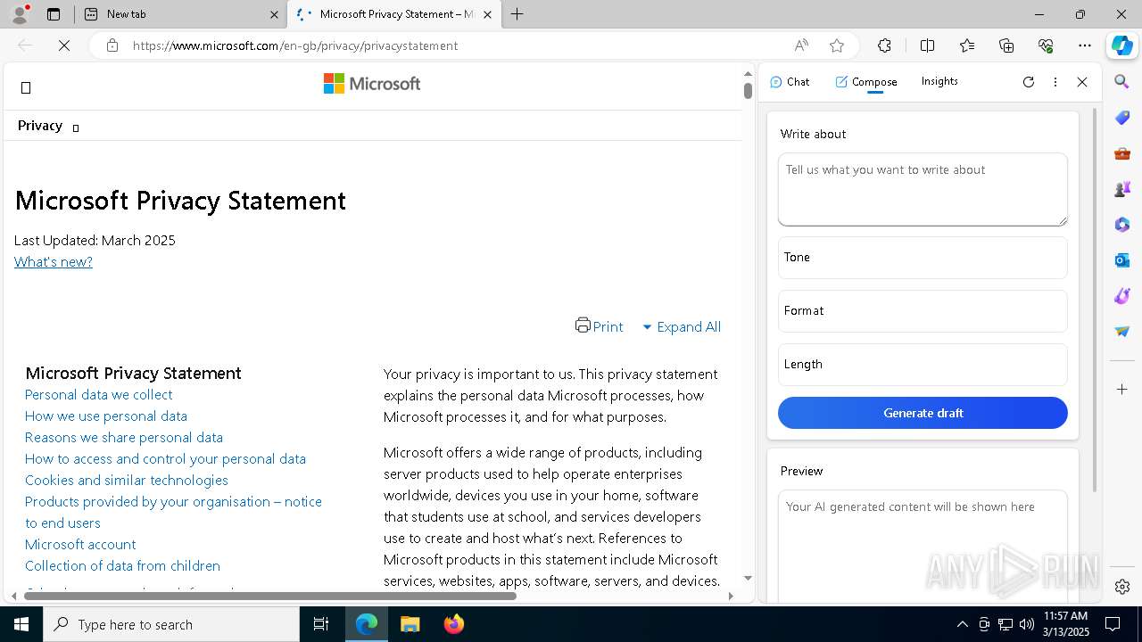This screenshot has width=1142, height=642.
Task: Open the What's new? link
Action: click(54, 261)
